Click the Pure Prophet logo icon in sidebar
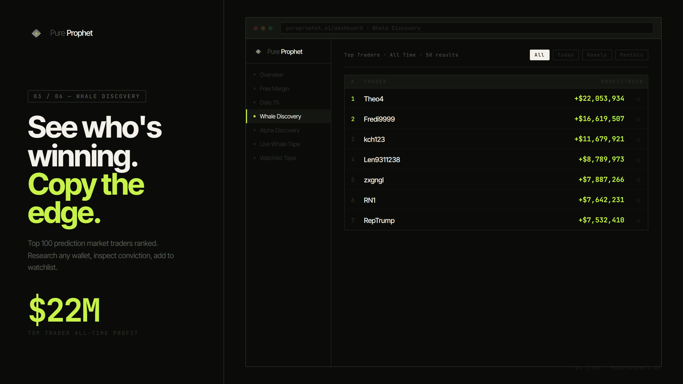Image resolution: width=683 pixels, height=384 pixels. point(258,52)
